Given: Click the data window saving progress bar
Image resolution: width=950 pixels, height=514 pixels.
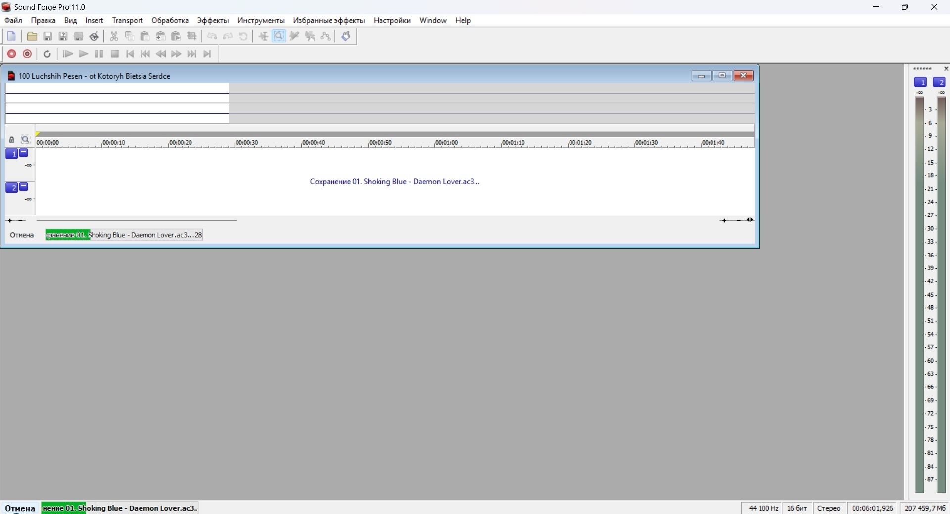Looking at the screenshot, I should point(124,235).
